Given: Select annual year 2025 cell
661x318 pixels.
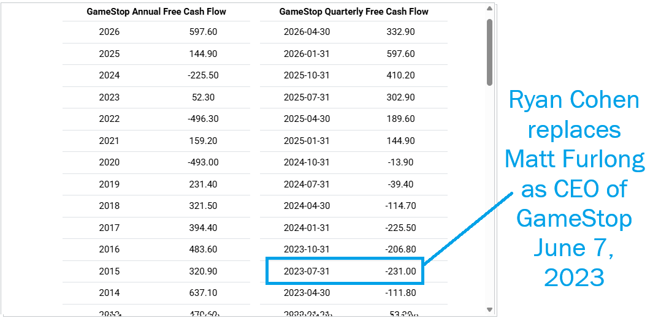Looking at the screenshot, I should click(x=109, y=54).
